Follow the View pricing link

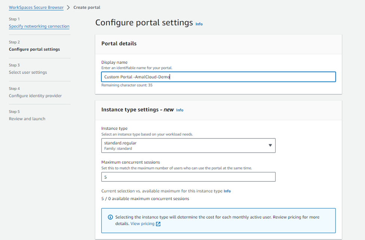click(143, 224)
